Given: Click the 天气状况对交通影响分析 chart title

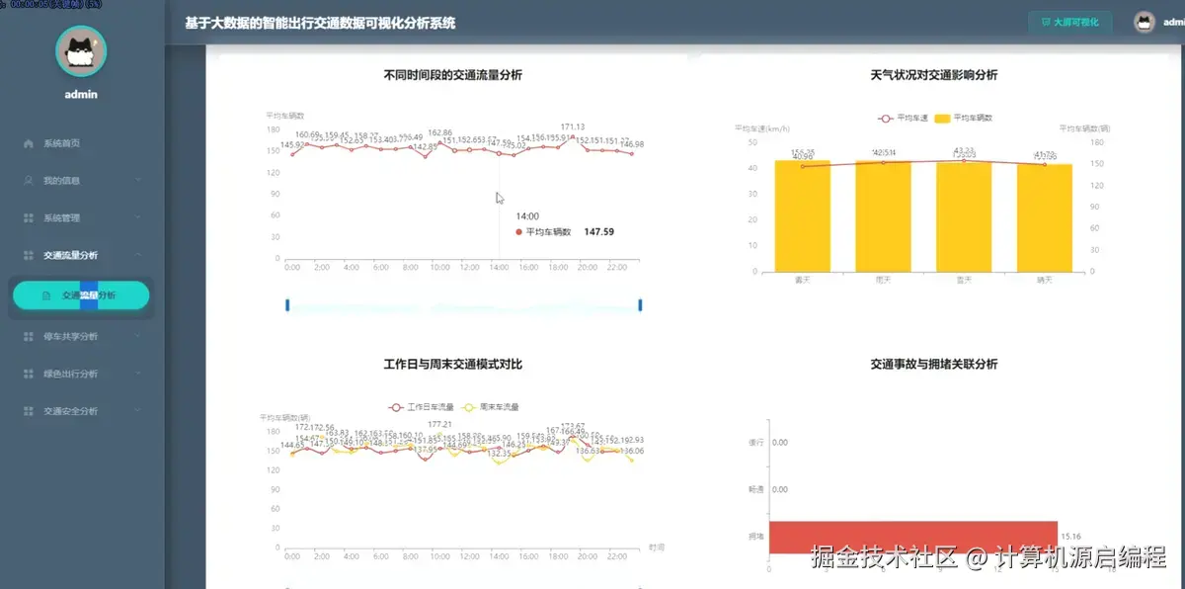Looking at the screenshot, I should pyautogui.click(x=934, y=75).
